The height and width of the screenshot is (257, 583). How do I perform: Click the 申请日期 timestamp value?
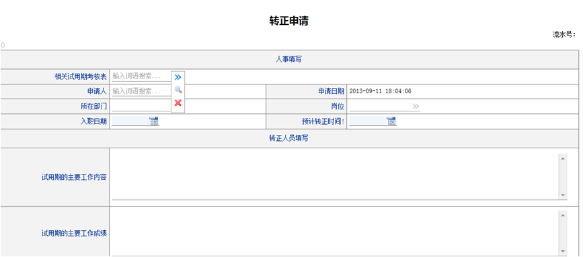pyautogui.click(x=381, y=91)
